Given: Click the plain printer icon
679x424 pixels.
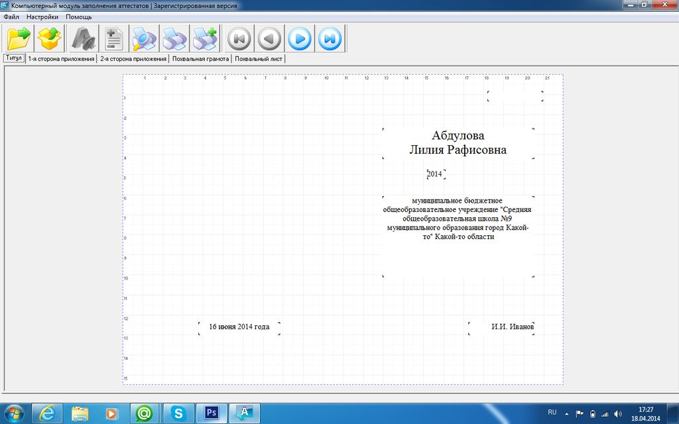Looking at the screenshot, I should pyautogui.click(x=174, y=38).
